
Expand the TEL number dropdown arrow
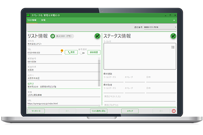click(x=61, y=53)
